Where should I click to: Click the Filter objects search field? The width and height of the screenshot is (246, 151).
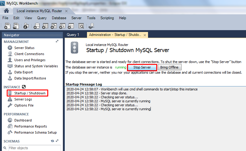[34, 148]
